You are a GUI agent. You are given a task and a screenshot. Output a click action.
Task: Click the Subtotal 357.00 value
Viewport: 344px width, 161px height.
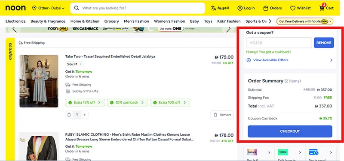[x=325, y=90]
